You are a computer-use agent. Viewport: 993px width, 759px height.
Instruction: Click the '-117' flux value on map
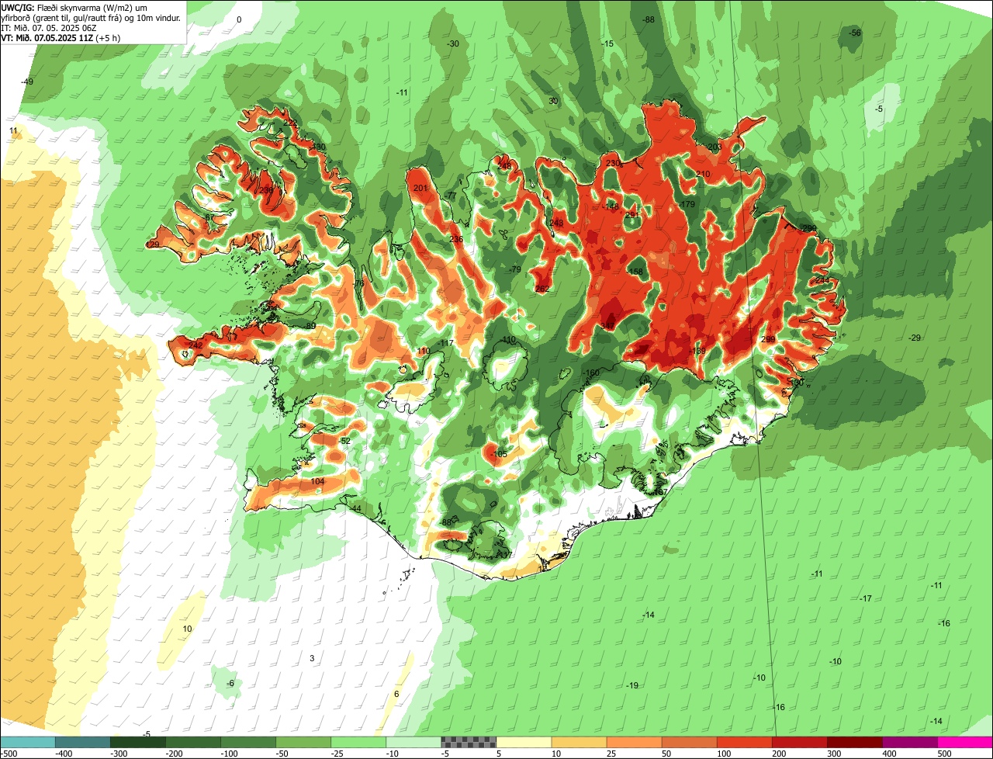click(445, 343)
